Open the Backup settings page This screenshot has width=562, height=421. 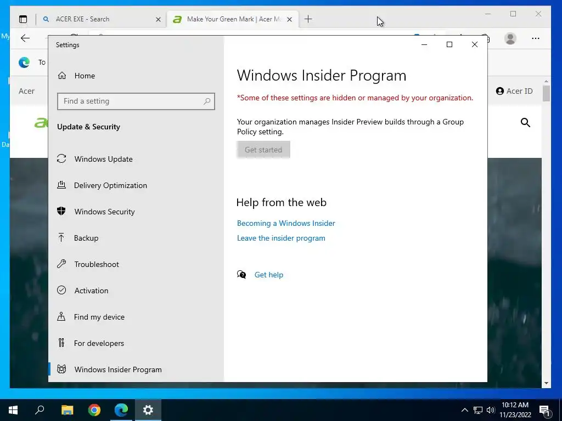[136, 238]
